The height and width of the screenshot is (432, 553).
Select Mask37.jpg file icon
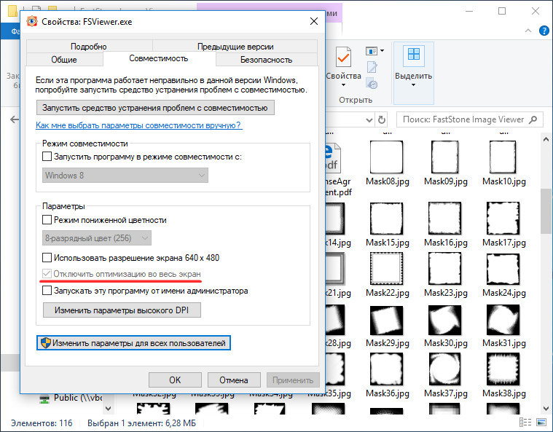coord(445,369)
